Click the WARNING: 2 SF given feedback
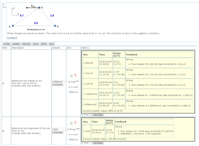The image size is (199, 146). [x=141, y=134]
